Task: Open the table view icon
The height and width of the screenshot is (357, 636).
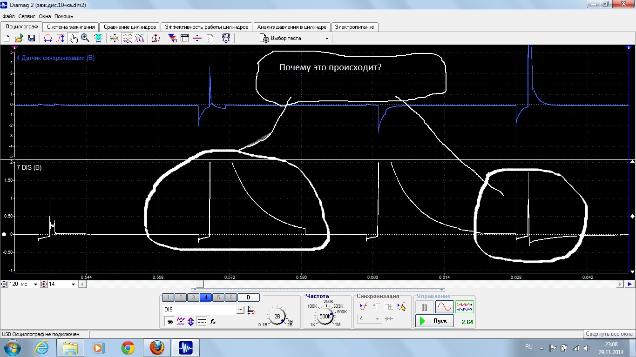Action: click(x=185, y=39)
